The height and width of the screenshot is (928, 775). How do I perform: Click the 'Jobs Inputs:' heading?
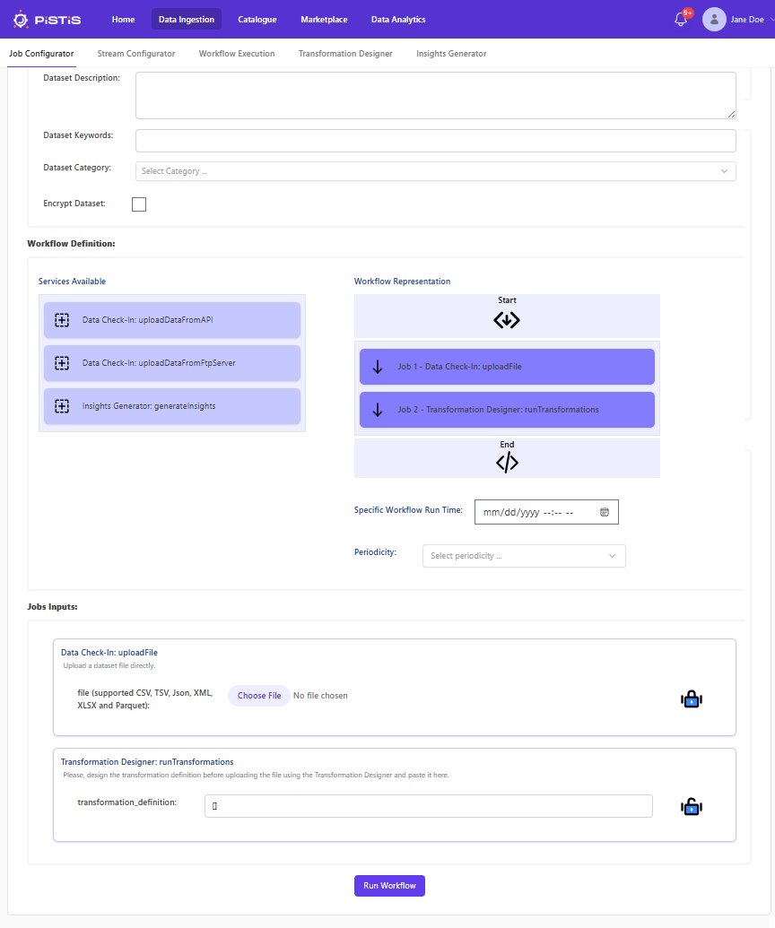coord(52,607)
